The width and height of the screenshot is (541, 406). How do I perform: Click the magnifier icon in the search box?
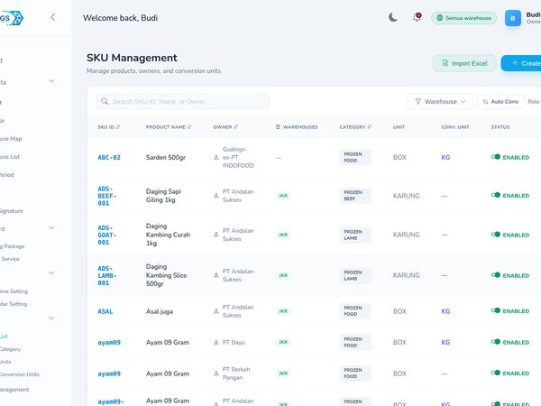(x=105, y=101)
